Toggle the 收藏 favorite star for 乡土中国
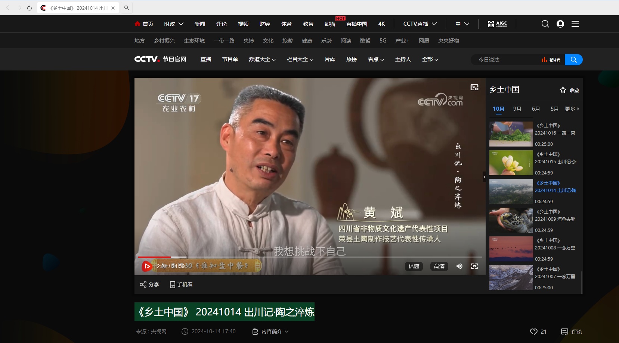619x343 pixels. click(x=563, y=89)
